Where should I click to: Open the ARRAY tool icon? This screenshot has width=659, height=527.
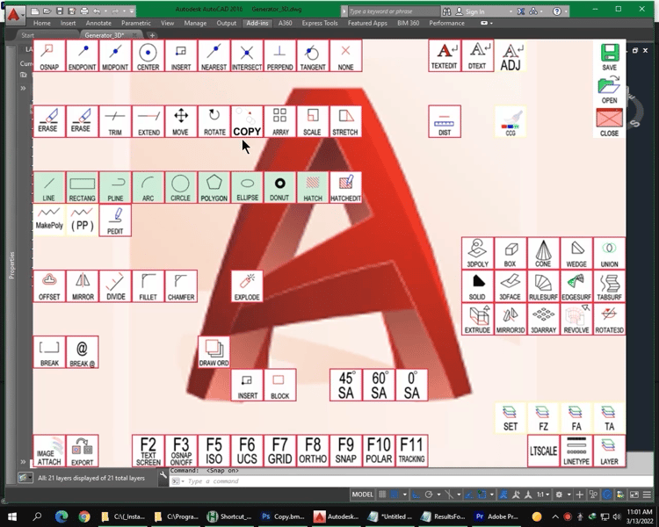pos(279,121)
